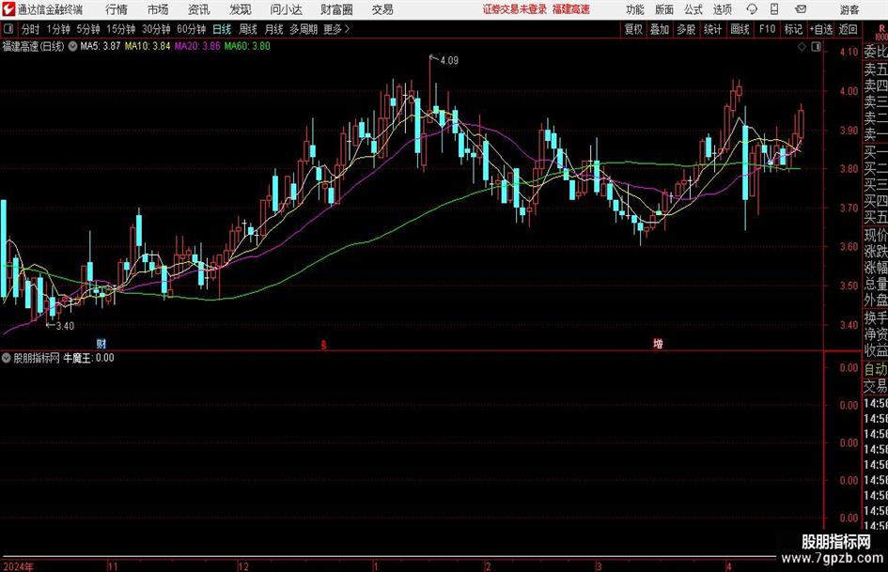Expand the 牛魔王 indicator dropdown arrow
Viewport: 888px width, 572px height.
(x=7, y=358)
